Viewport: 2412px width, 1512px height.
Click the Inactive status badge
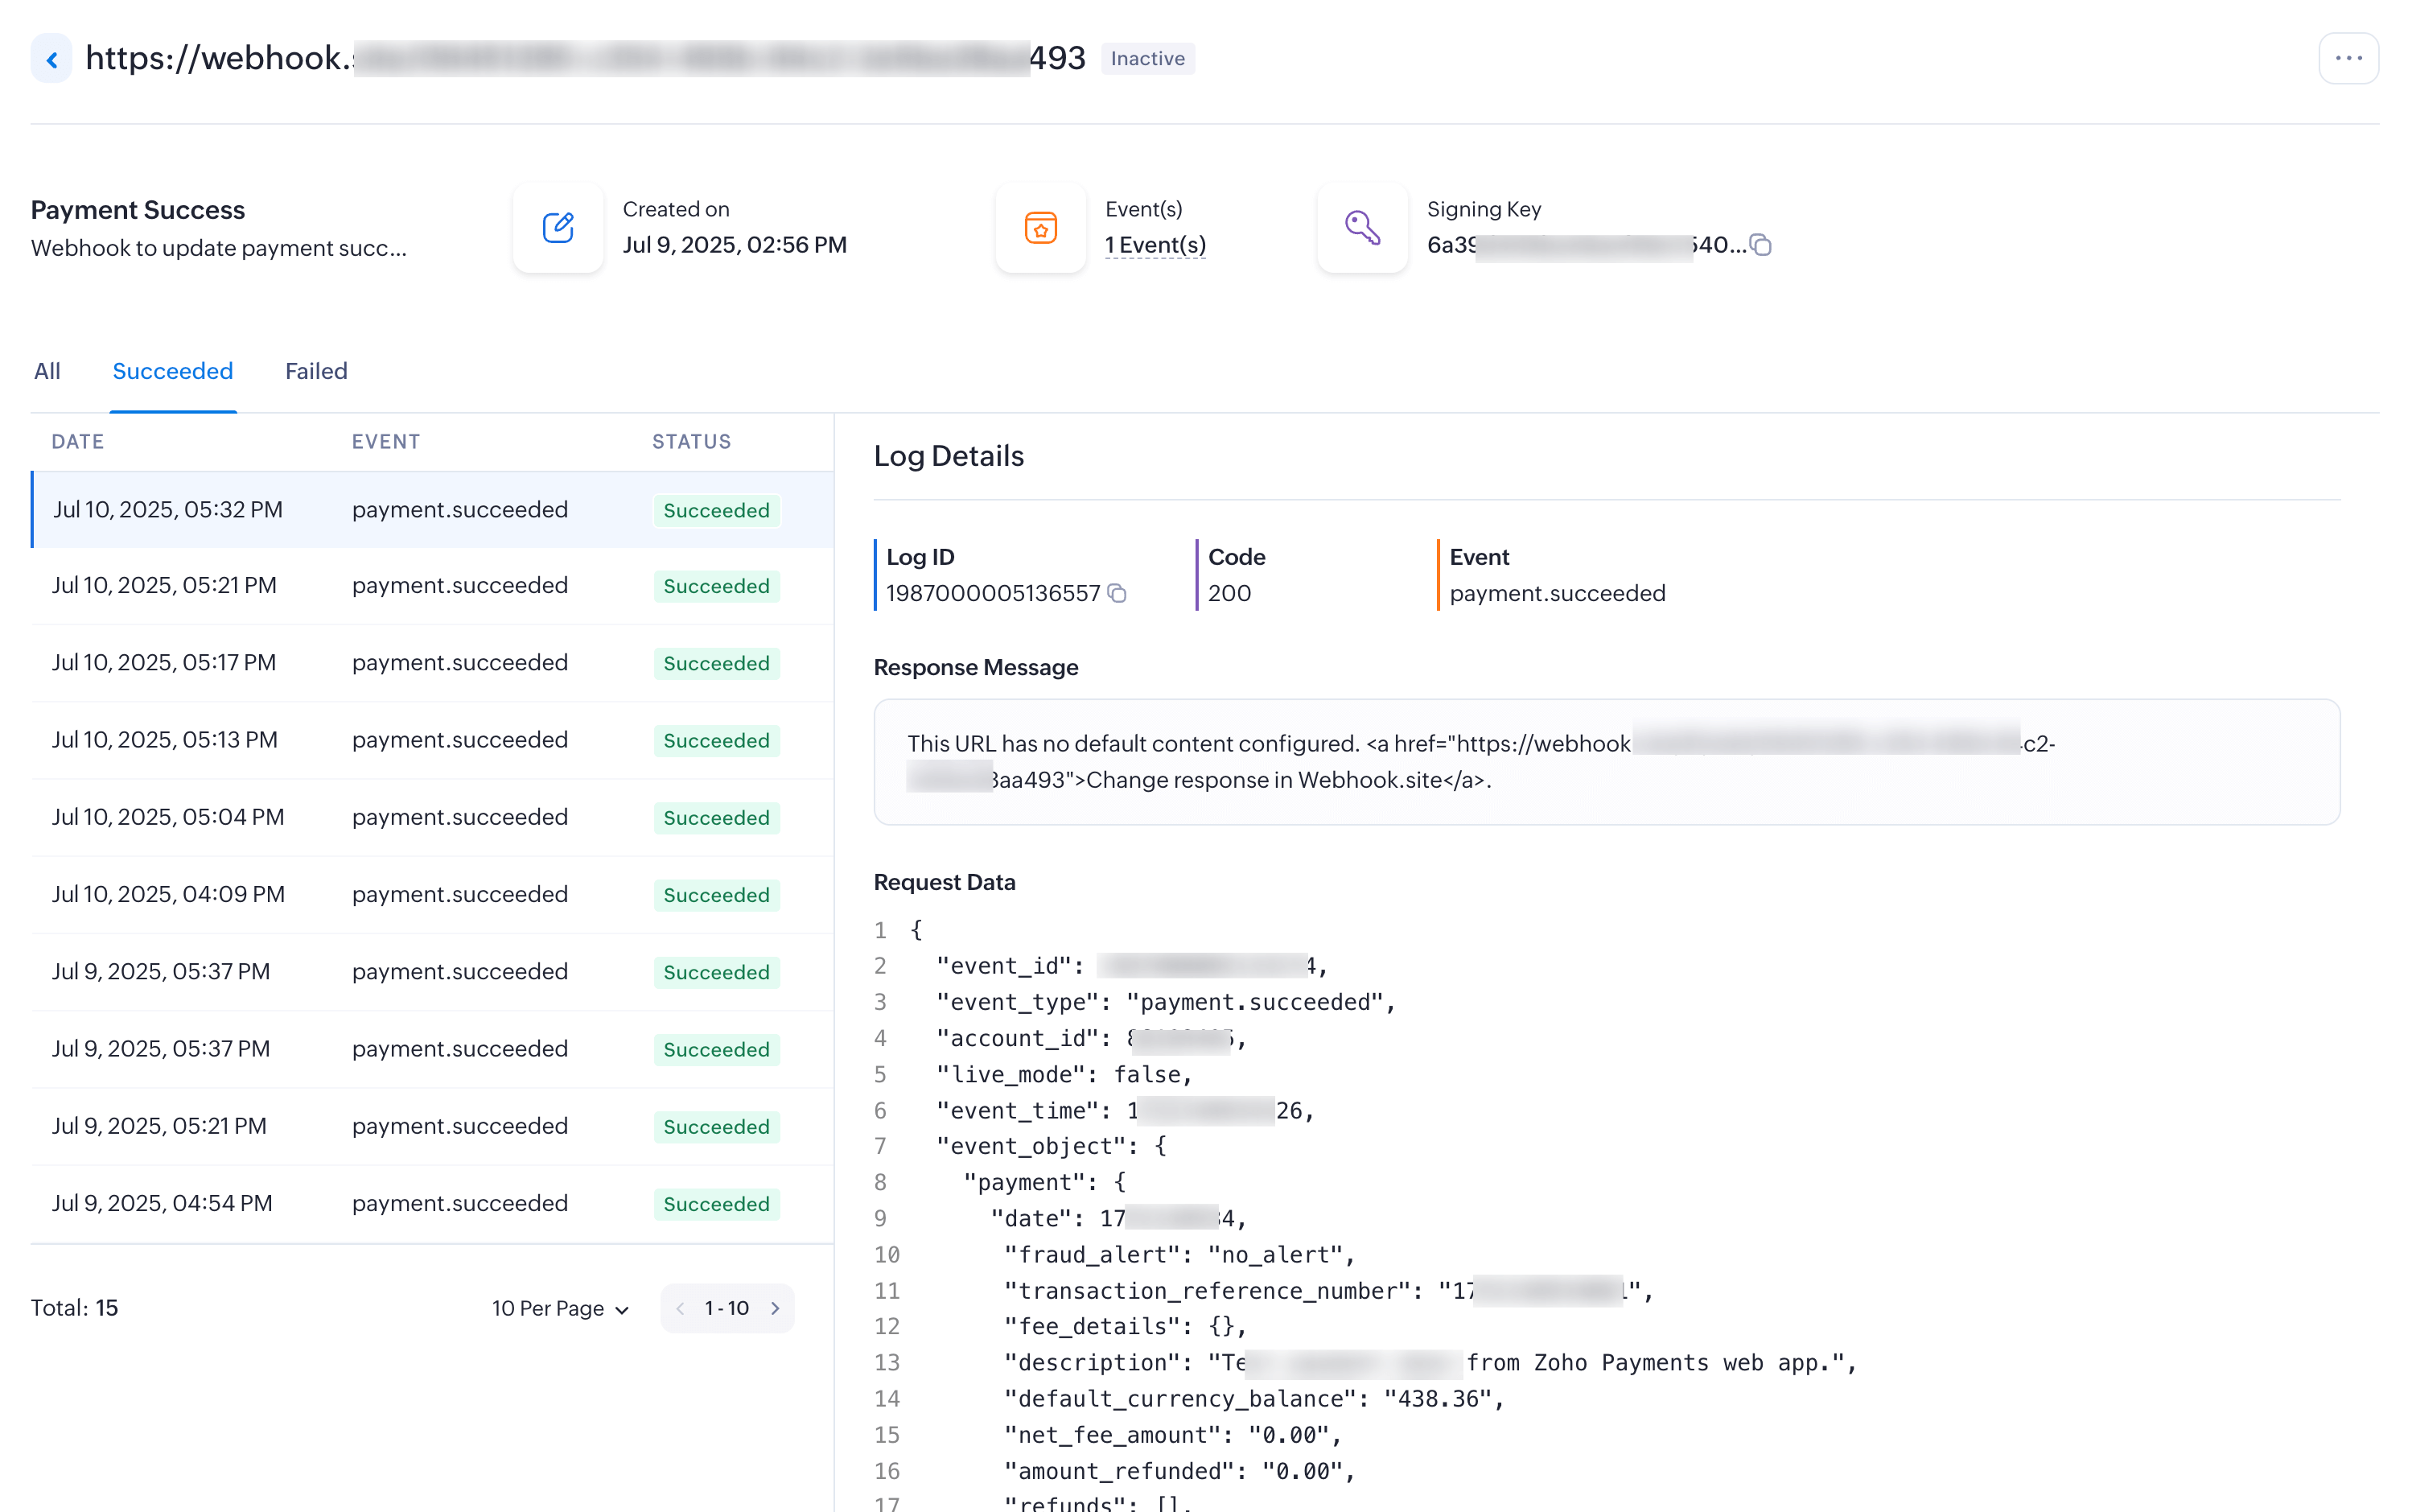pyautogui.click(x=1146, y=59)
